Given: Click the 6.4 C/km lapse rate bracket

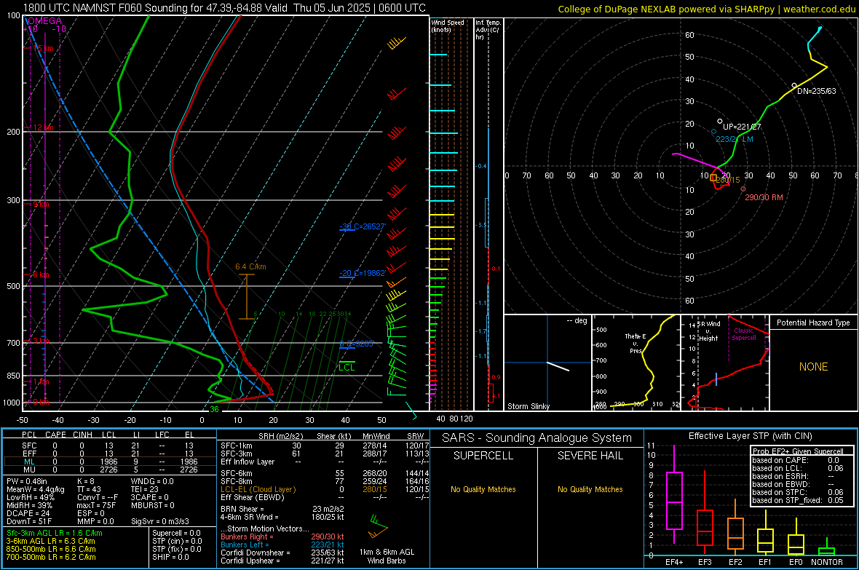Looking at the screenshot, I should coord(247,296).
